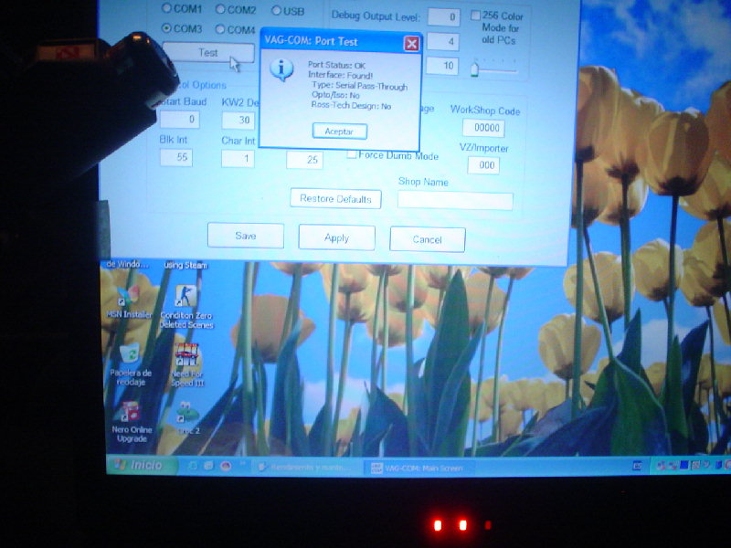Focus the VZ/Importer field
The height and width of the screenshot is (548, 731).
coord(483,165)
